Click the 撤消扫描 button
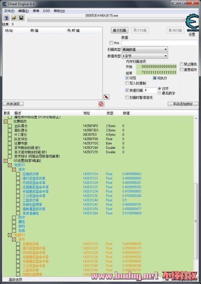 pos(175,30)
